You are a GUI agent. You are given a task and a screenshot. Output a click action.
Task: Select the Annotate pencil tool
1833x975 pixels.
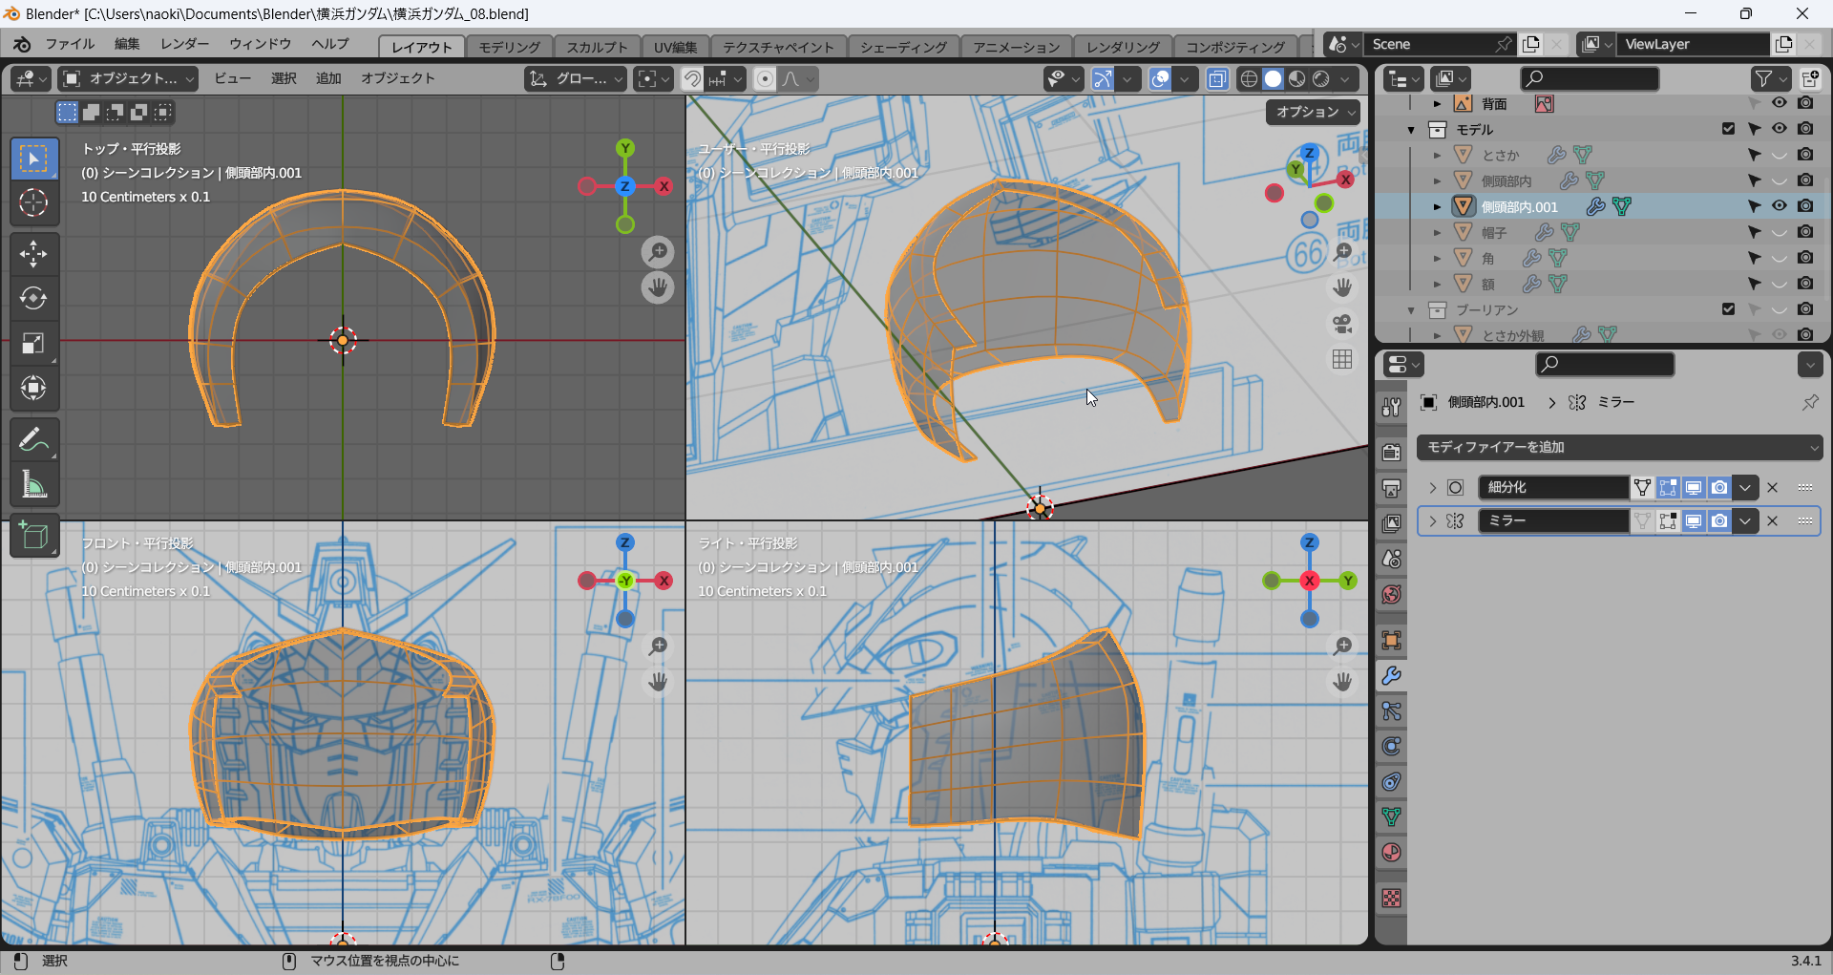pos(33,440)
